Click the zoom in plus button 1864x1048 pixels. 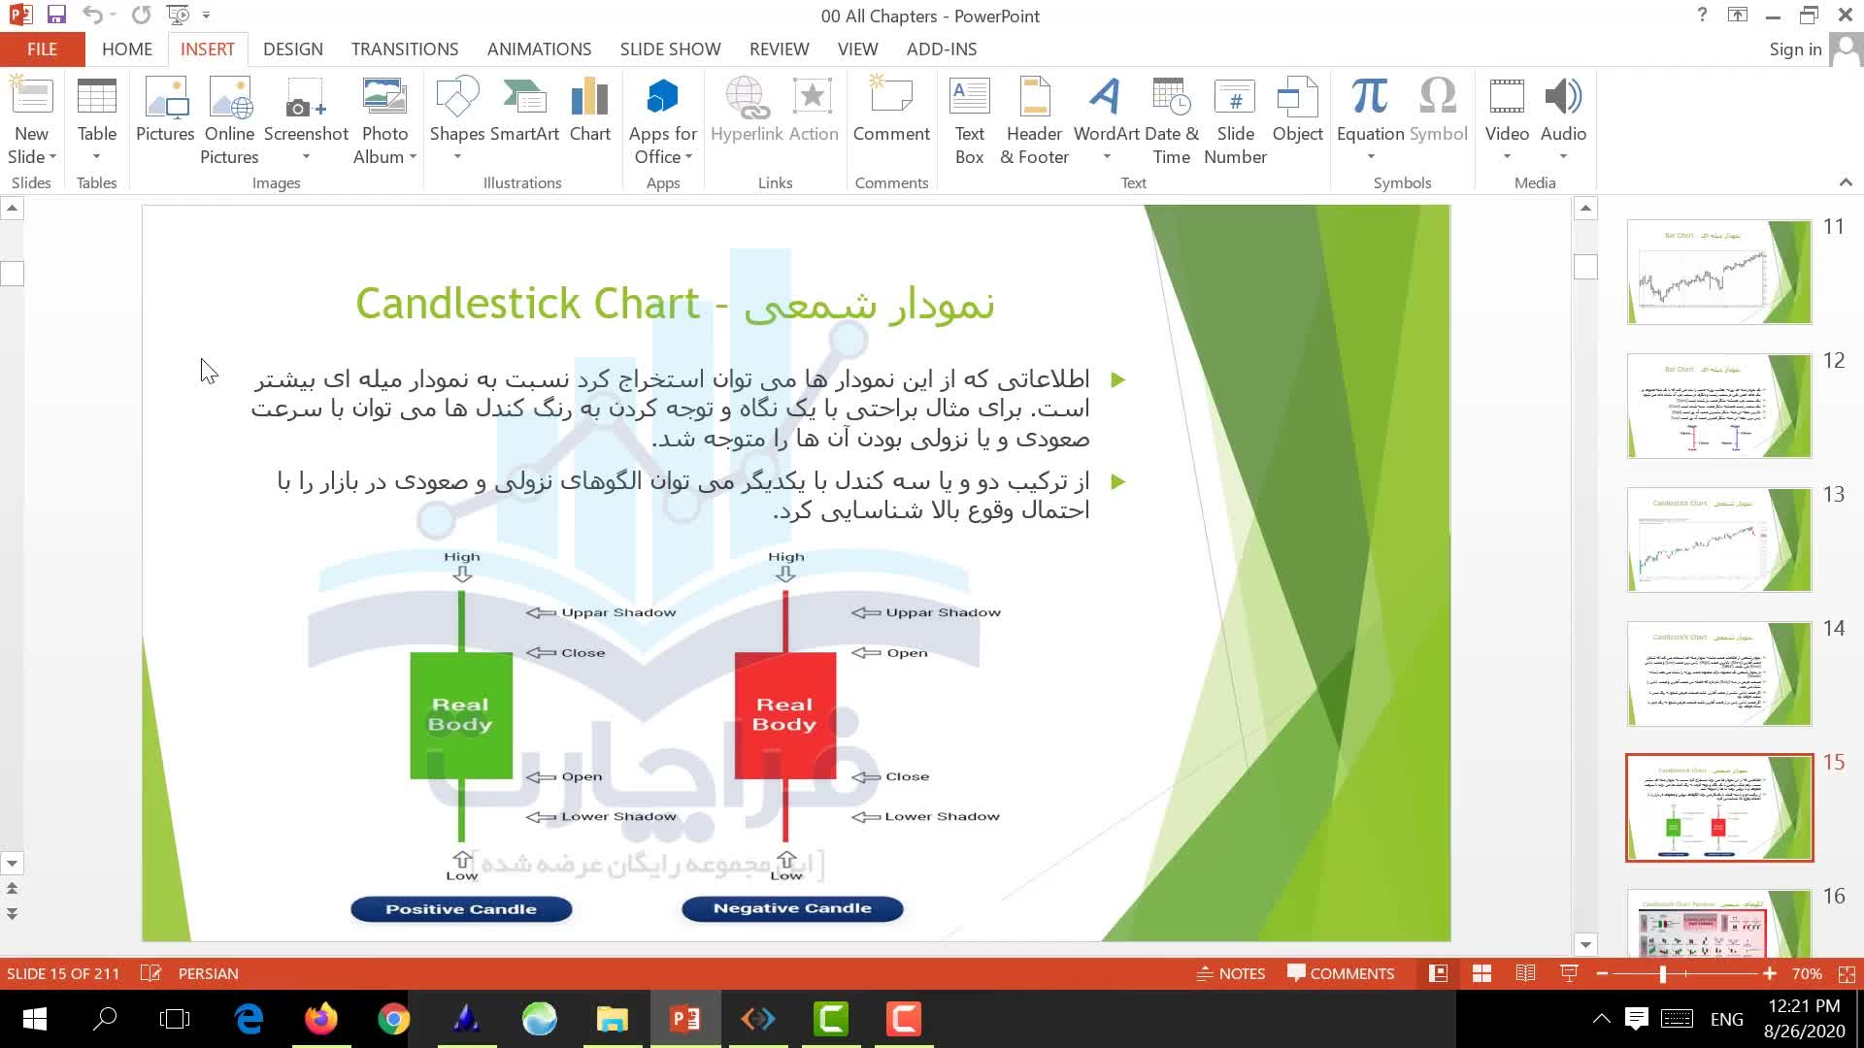pyautogui.click(x=1769, y=973)
